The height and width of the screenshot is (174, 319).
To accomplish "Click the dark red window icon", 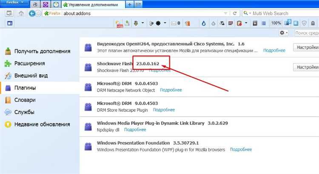I will tap(231, 23).
